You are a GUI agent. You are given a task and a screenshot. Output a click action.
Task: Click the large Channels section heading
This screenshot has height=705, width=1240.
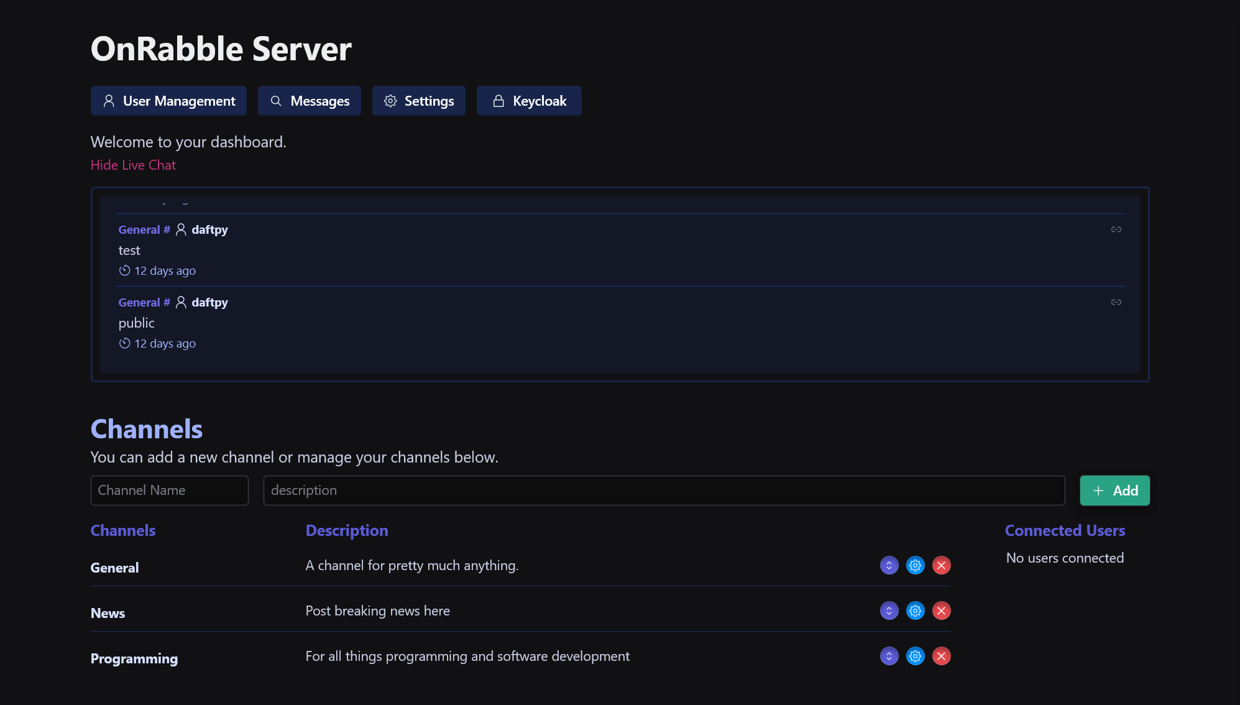point(147,429)
